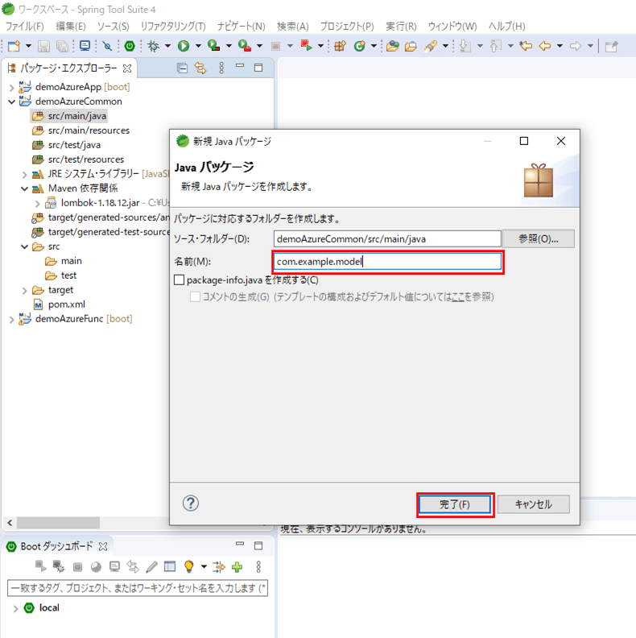Click the New wizard toolbar icon
The width and height of the screenshot is (636, 638).
click(14, 46)
